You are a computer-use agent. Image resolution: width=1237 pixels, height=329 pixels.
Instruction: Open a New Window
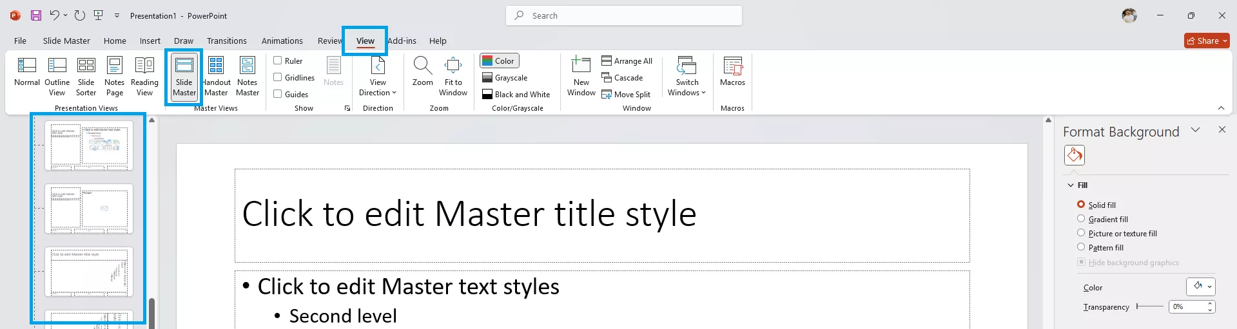click(x=581, y=76)
